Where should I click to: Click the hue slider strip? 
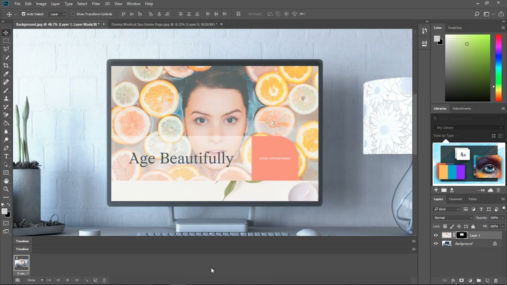click(x=498, y=68)
